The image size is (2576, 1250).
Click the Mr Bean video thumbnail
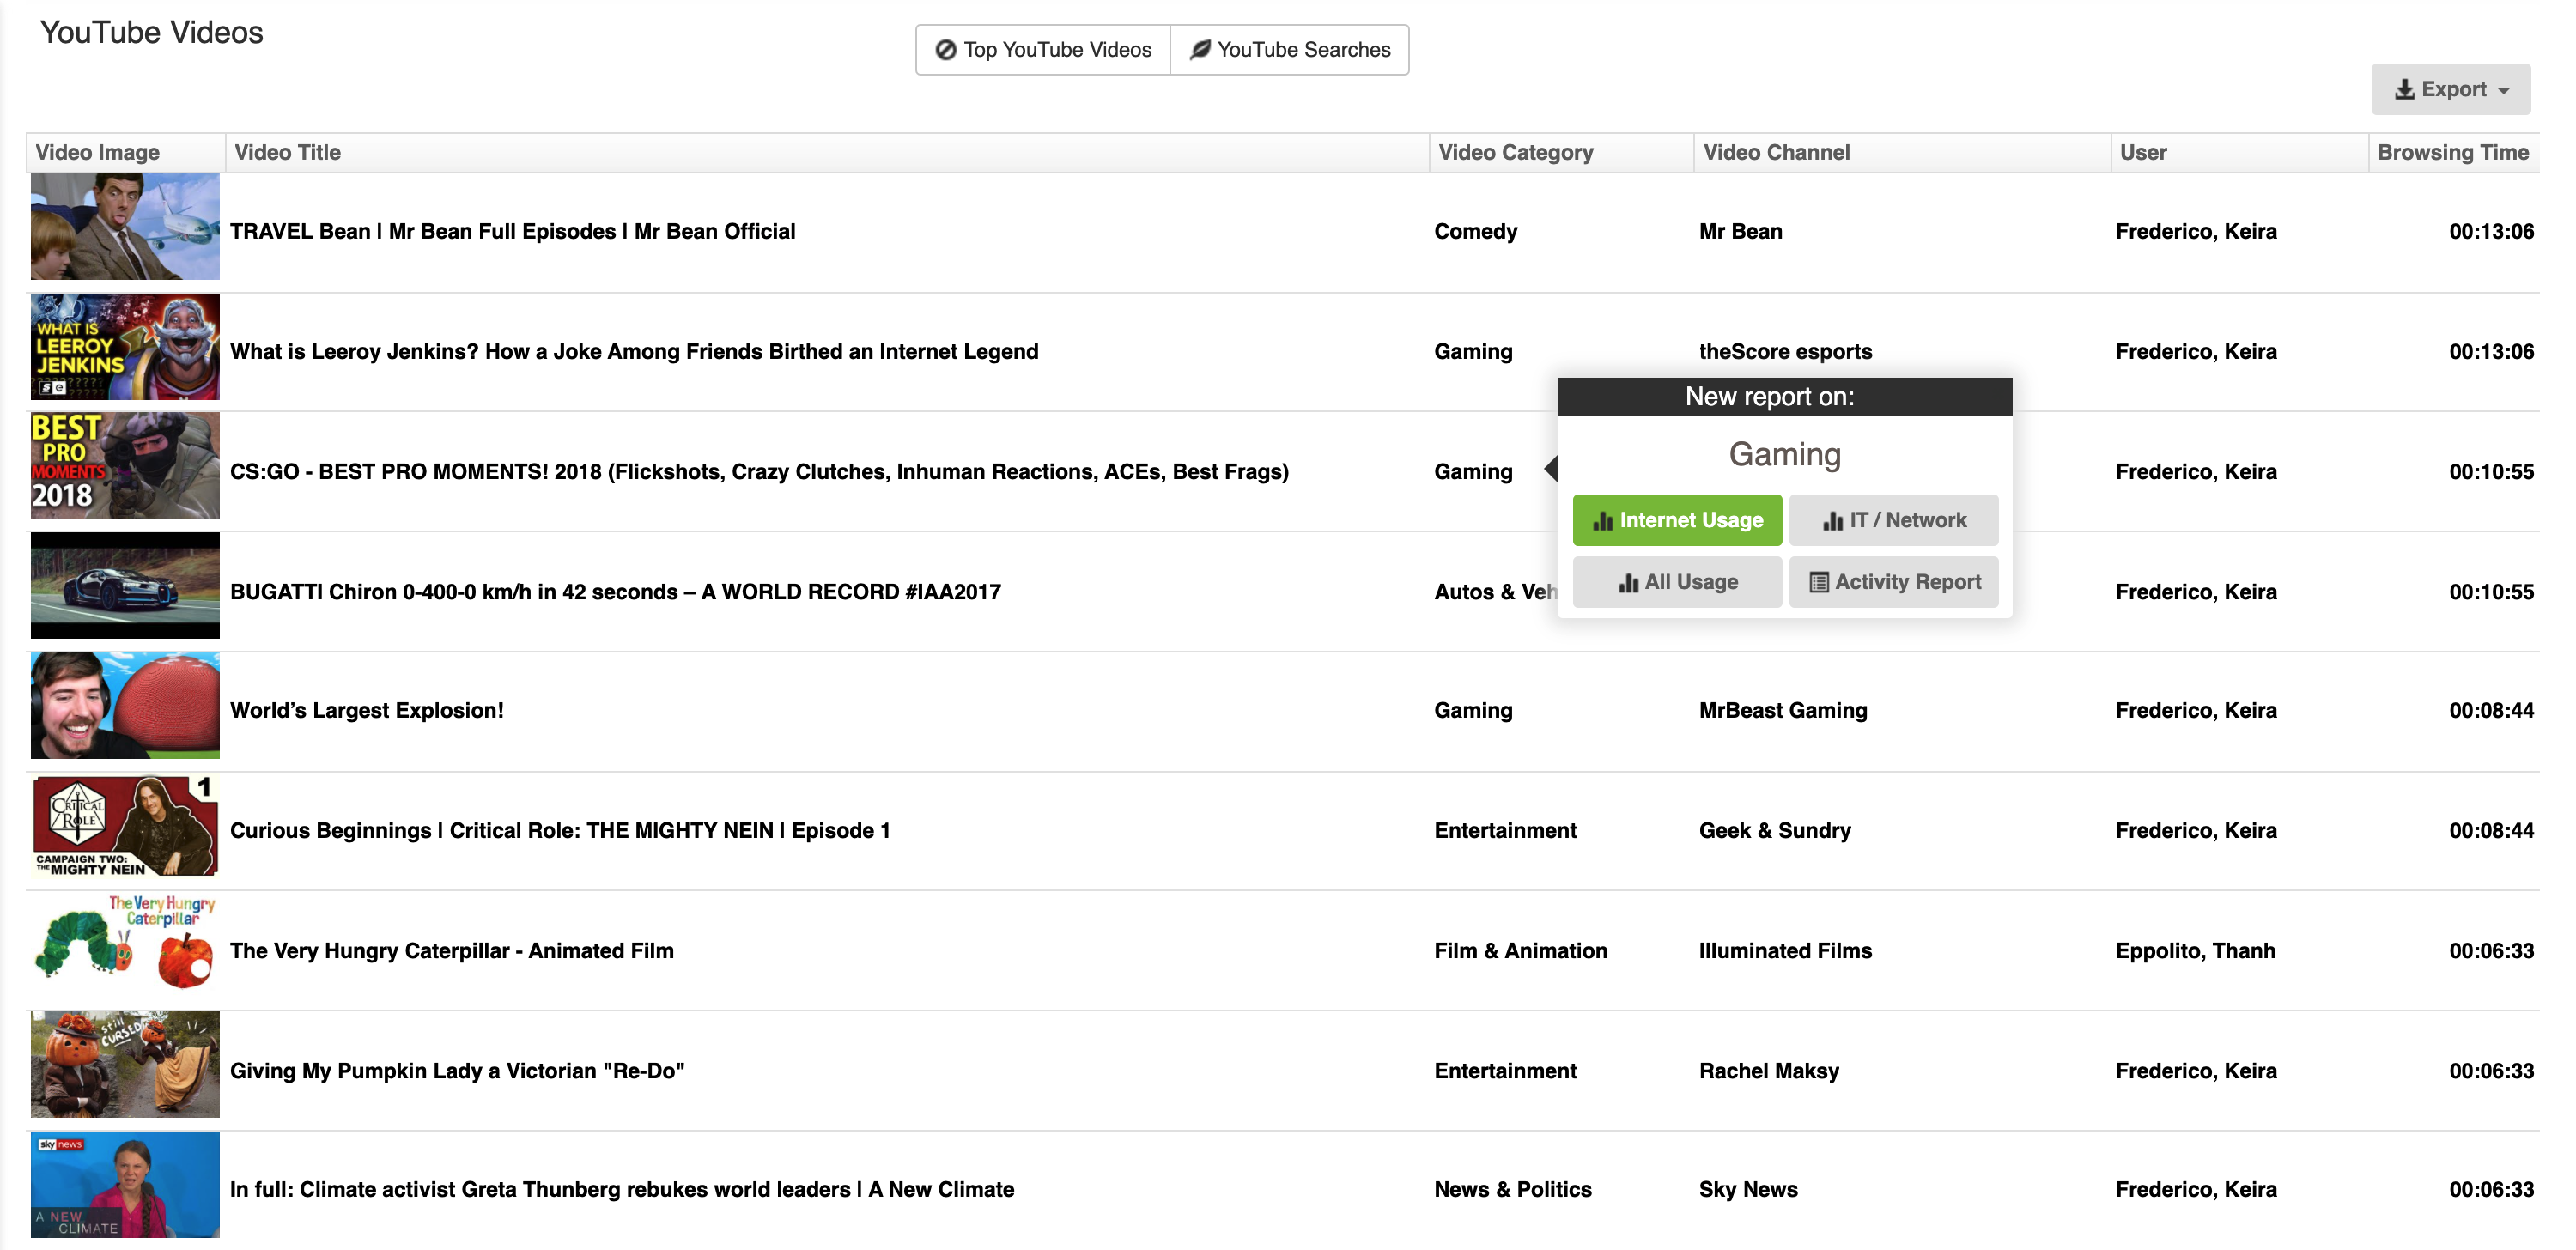point(124,226)
